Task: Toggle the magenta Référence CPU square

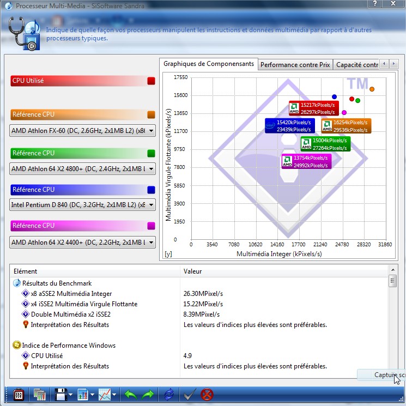Action: (x=151, y=226)
